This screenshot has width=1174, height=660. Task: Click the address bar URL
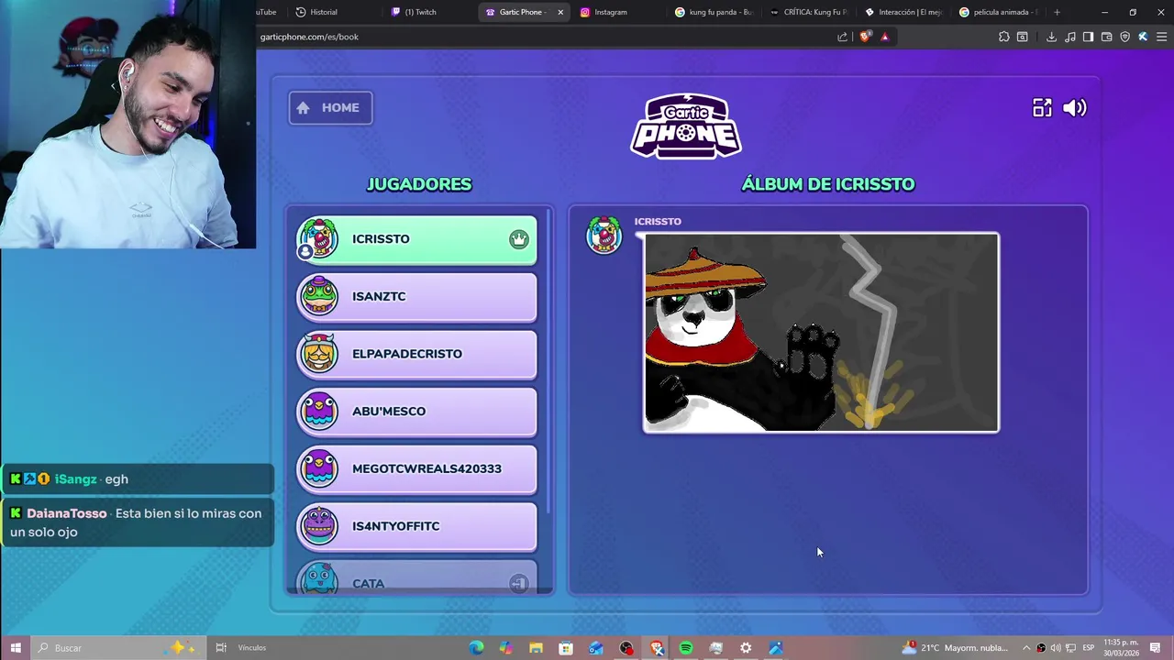click(x=309, y=37)
